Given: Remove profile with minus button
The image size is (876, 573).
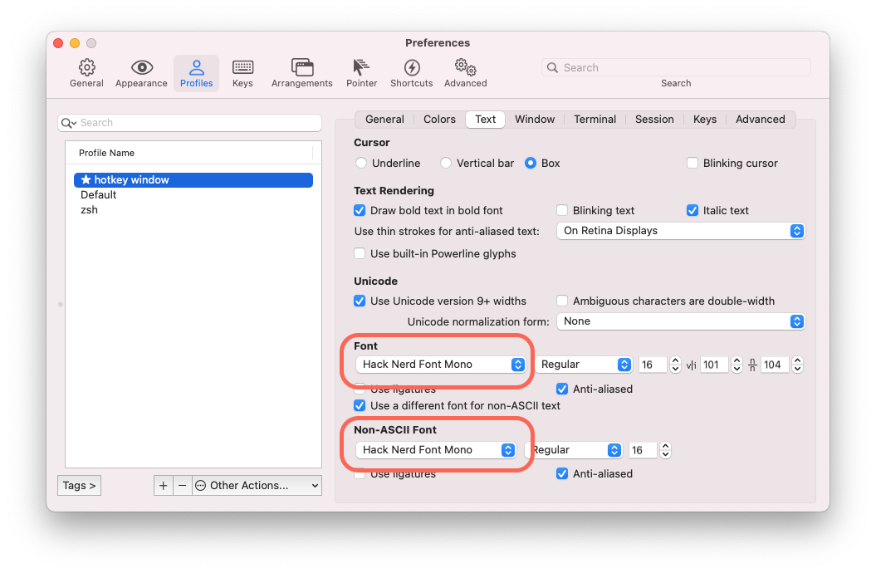Looking at the screenshot, I should (x=182, y=485).
